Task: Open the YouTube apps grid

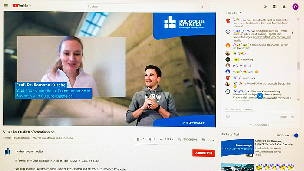Action: tap(274, 7)
